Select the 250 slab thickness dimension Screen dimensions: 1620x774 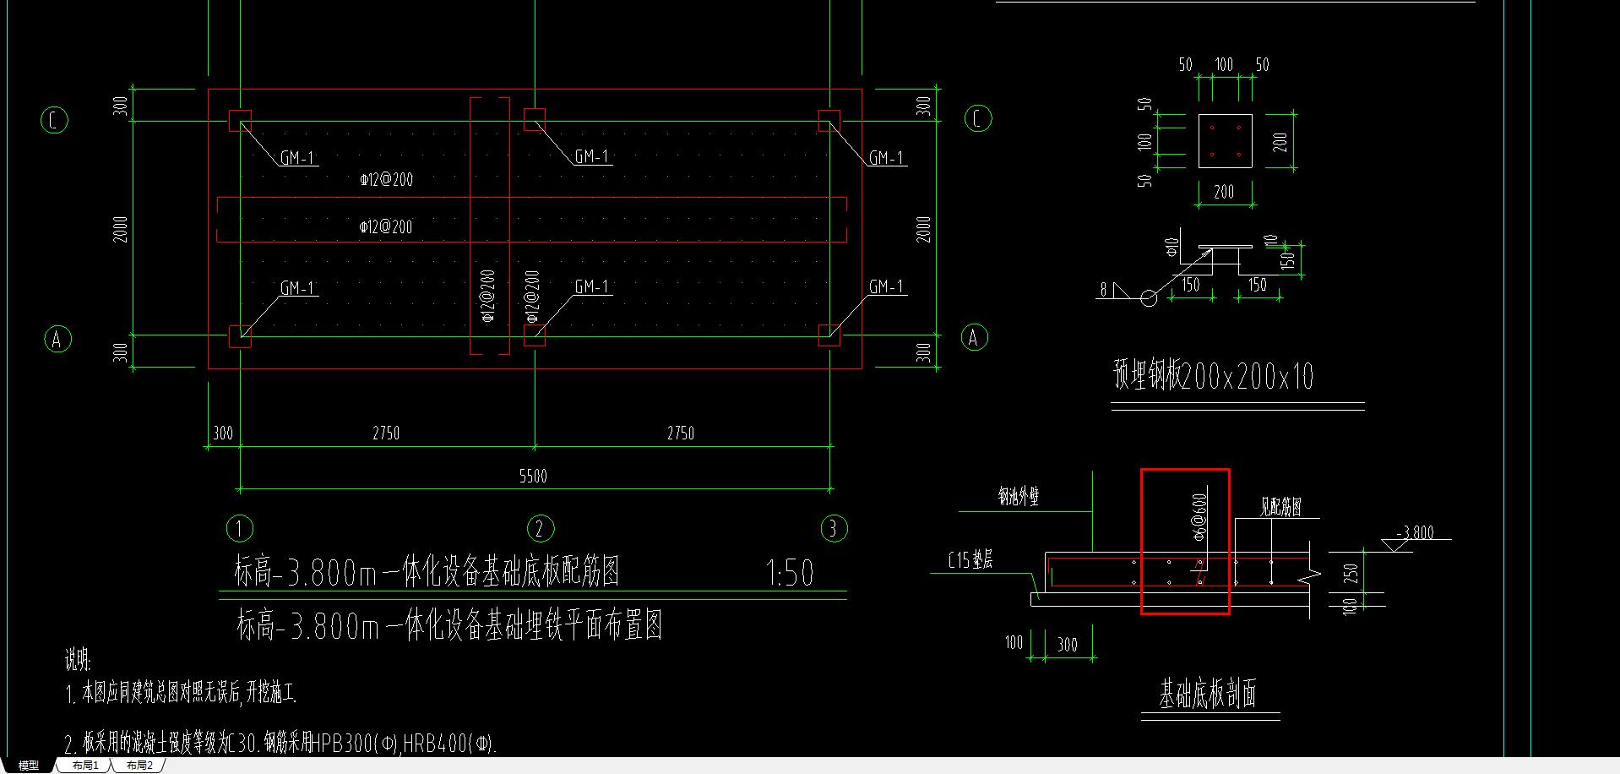pyautogui.click(x=1351, y=573)
